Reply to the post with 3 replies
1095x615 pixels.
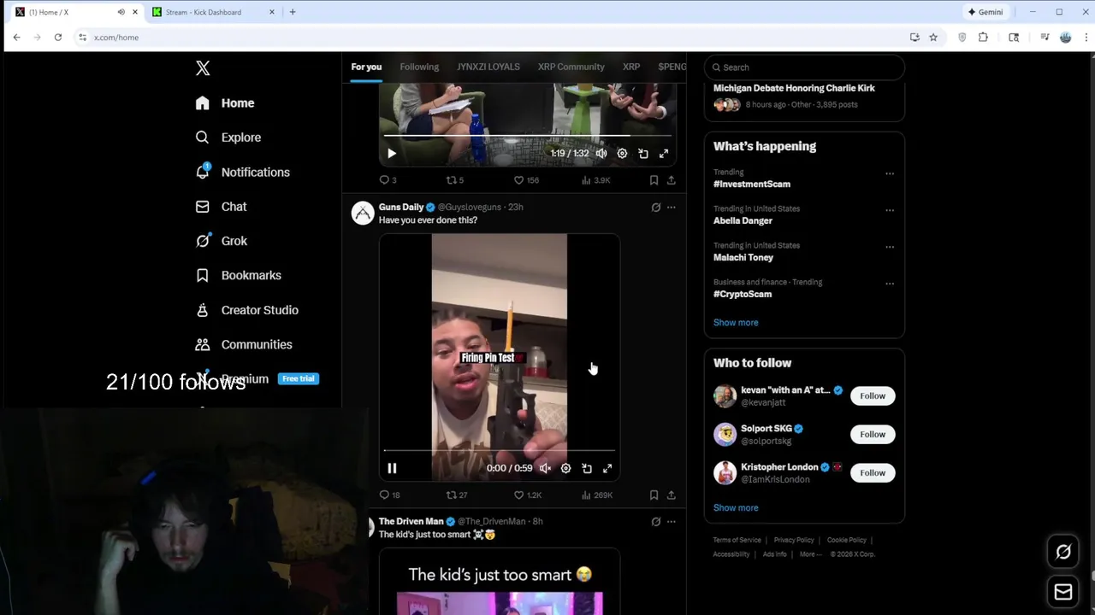(x=388, y=180)
